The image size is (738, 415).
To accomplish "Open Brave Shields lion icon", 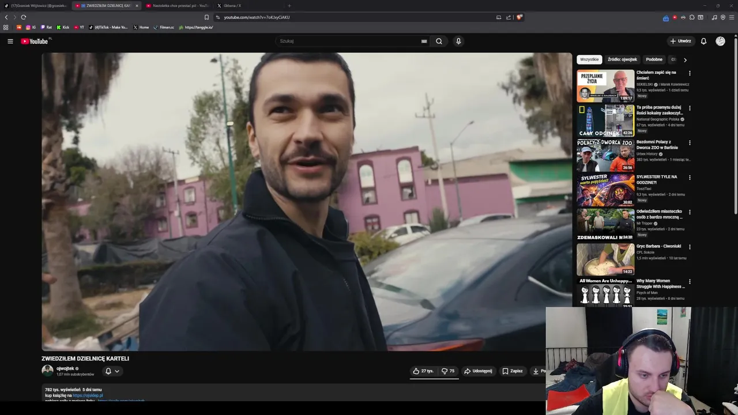I will (x=519, y=17).
